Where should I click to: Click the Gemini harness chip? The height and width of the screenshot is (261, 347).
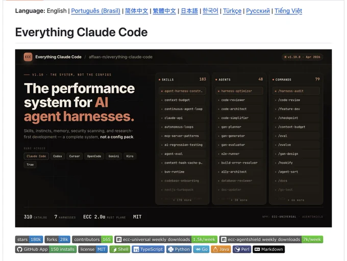114,156
